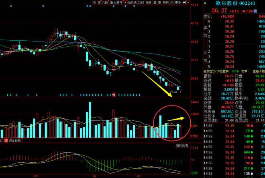The height and width of the screenshot is (178, 265).
Task: Select buy level 5 price 26.23
Action: [x=229, y=66]
